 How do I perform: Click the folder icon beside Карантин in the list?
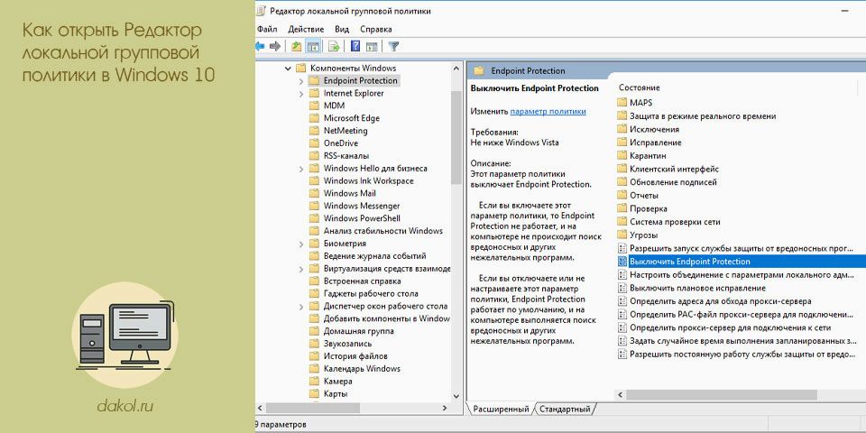coord(622,156)
